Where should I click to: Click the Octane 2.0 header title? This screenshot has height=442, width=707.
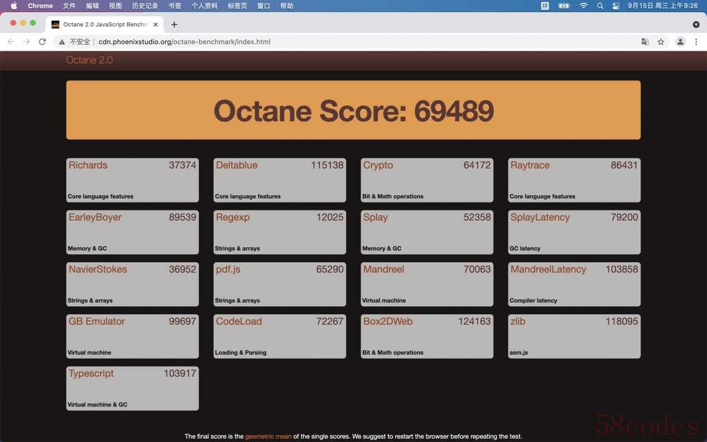[89, 60]
